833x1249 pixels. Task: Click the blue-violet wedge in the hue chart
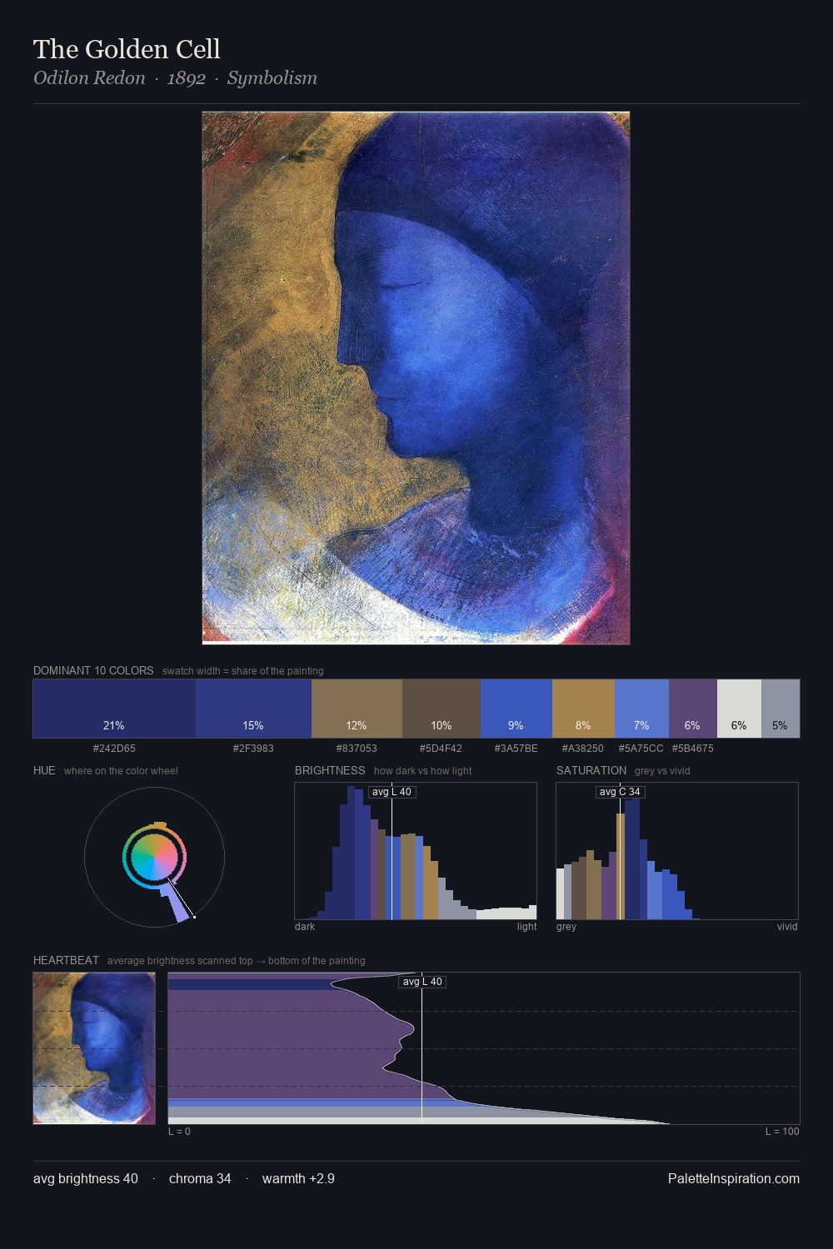point(176,904)
